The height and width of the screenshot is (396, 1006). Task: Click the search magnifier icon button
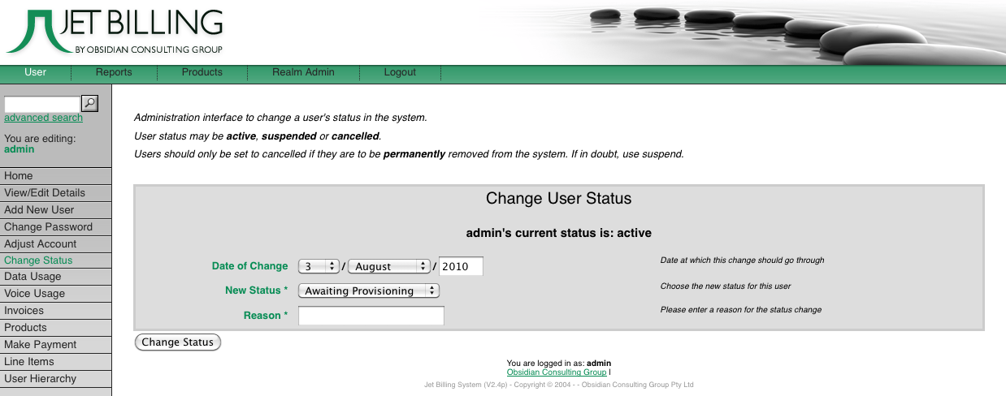pyautogui.click(x=90, y=103)
